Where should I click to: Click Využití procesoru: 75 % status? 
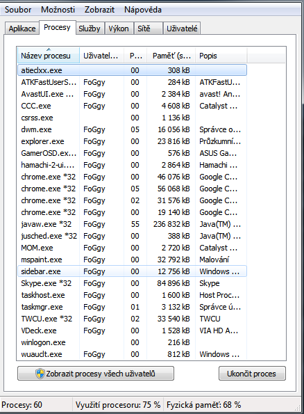click(x=118, y=404)
